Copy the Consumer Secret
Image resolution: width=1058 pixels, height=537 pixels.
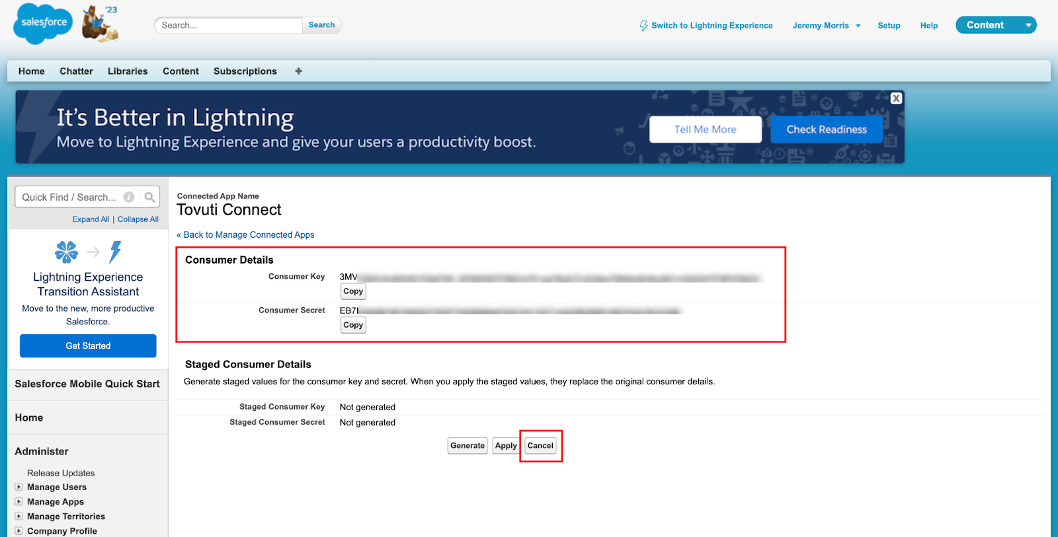tap(353, 325)
